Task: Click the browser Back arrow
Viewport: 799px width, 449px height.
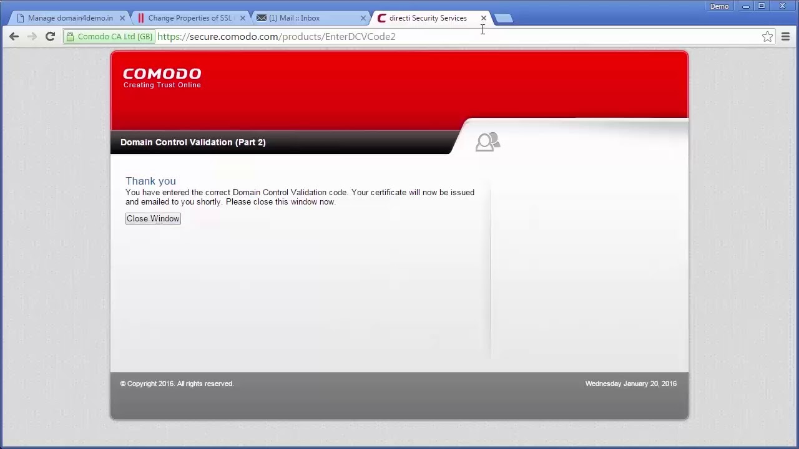Action: click(14, 37)
